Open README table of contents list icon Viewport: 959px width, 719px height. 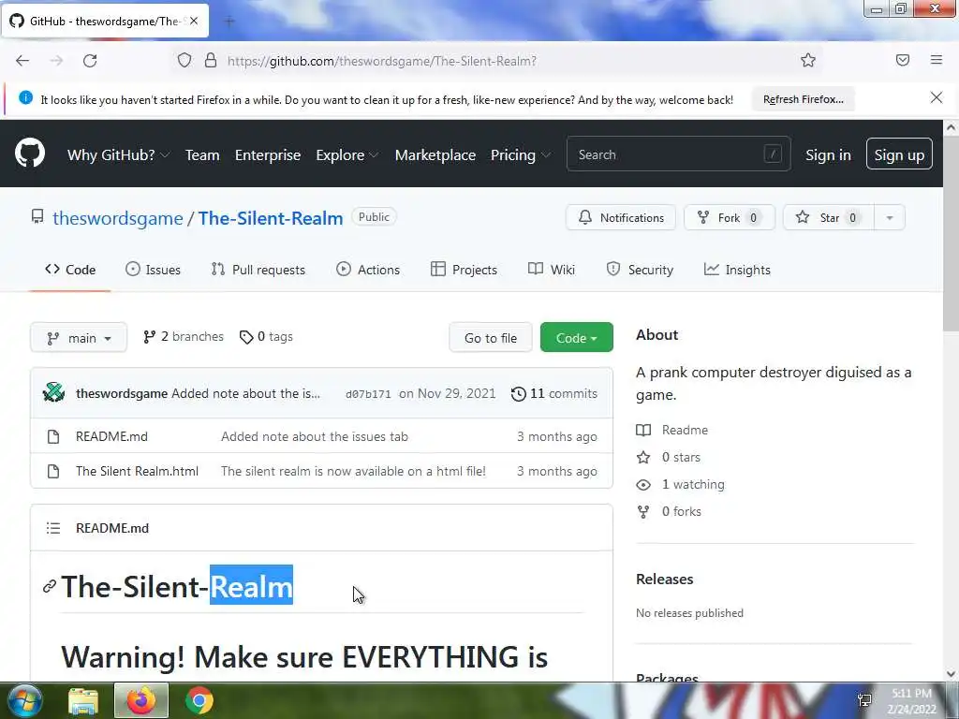tap(53, 528)
